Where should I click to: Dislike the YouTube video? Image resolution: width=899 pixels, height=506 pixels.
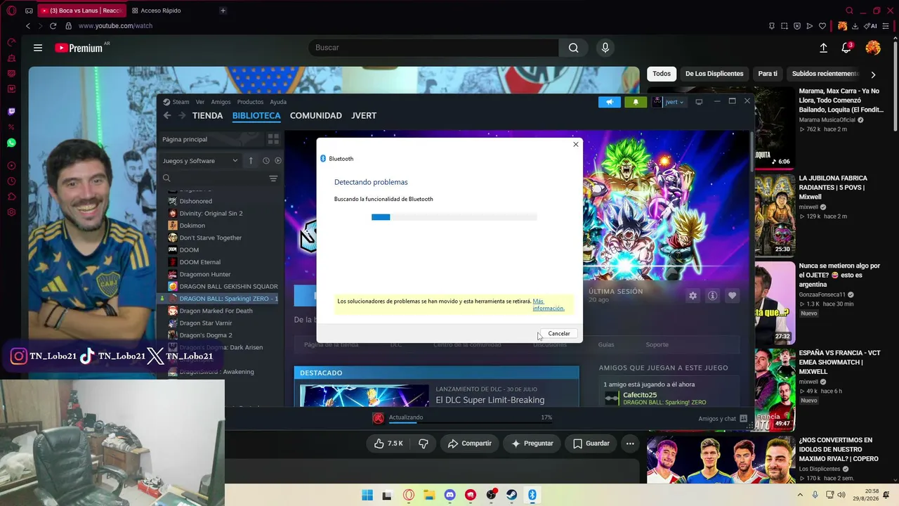click(424, 443)
